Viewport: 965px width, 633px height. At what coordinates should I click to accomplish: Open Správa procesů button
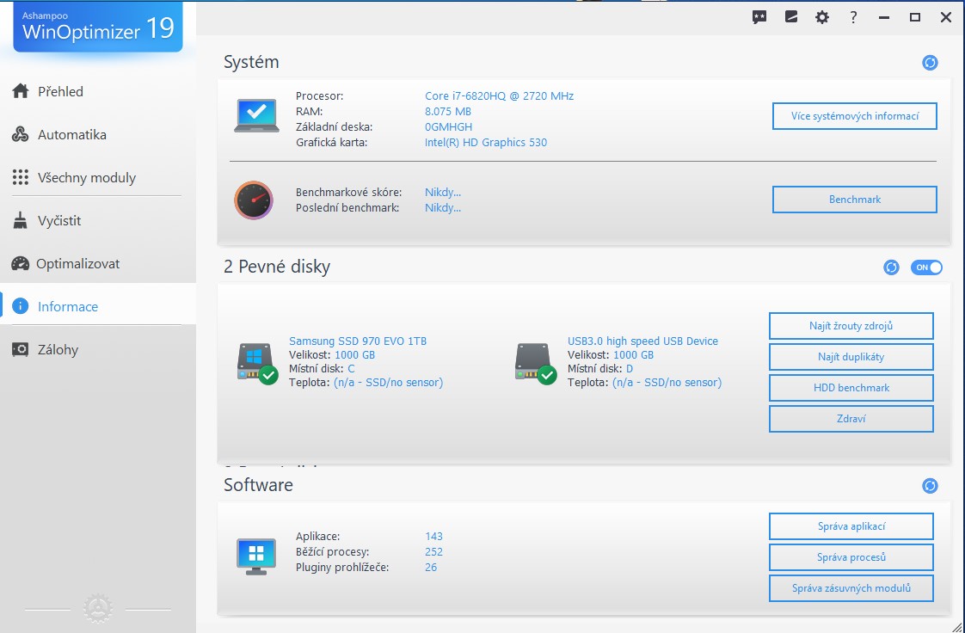[851, 557]
